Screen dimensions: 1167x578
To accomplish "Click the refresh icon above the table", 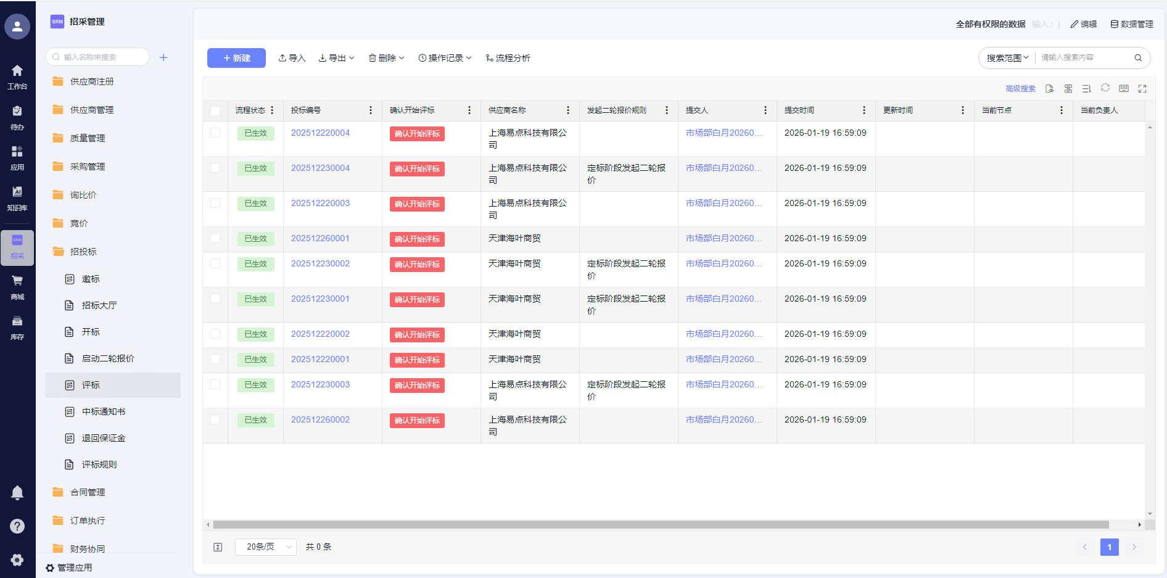I will coord(1105,88).
